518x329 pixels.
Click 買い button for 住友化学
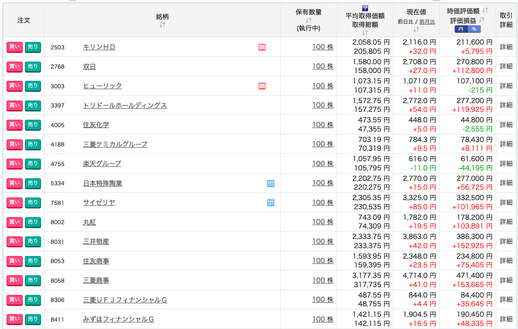tap(14, 125)
